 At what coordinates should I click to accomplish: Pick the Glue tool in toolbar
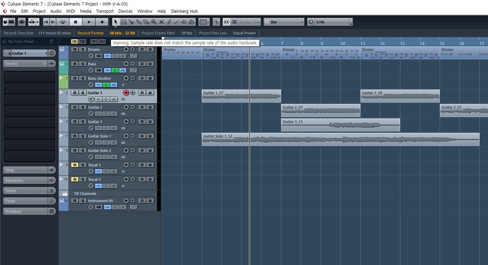click(139, 22)
